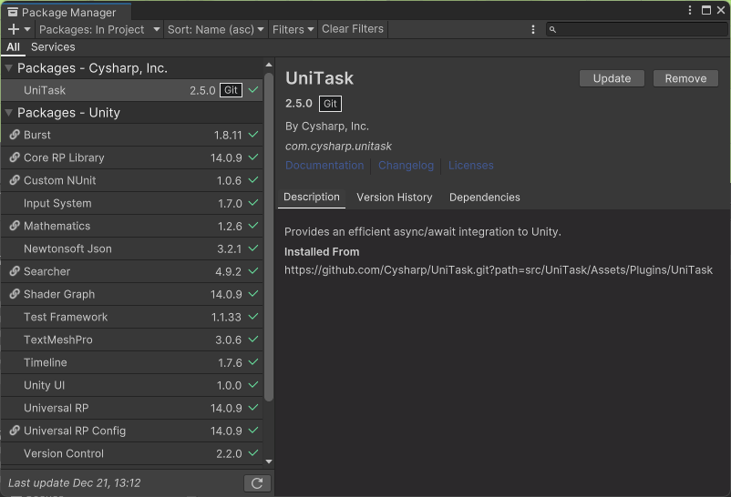
Task: Refresh the package list with reload button
Action: pyautogui.click(x=257, y=483)
